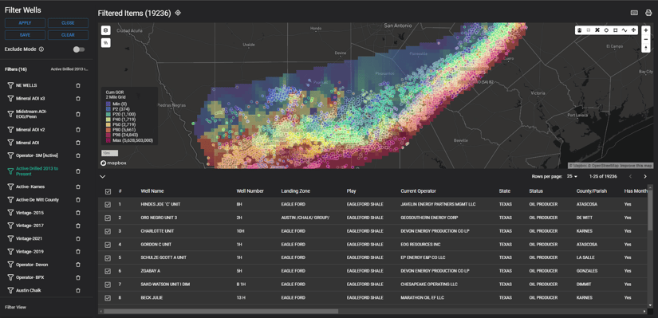
Task: Delete the Austin Chalk filter
Action: coord(78,290)
